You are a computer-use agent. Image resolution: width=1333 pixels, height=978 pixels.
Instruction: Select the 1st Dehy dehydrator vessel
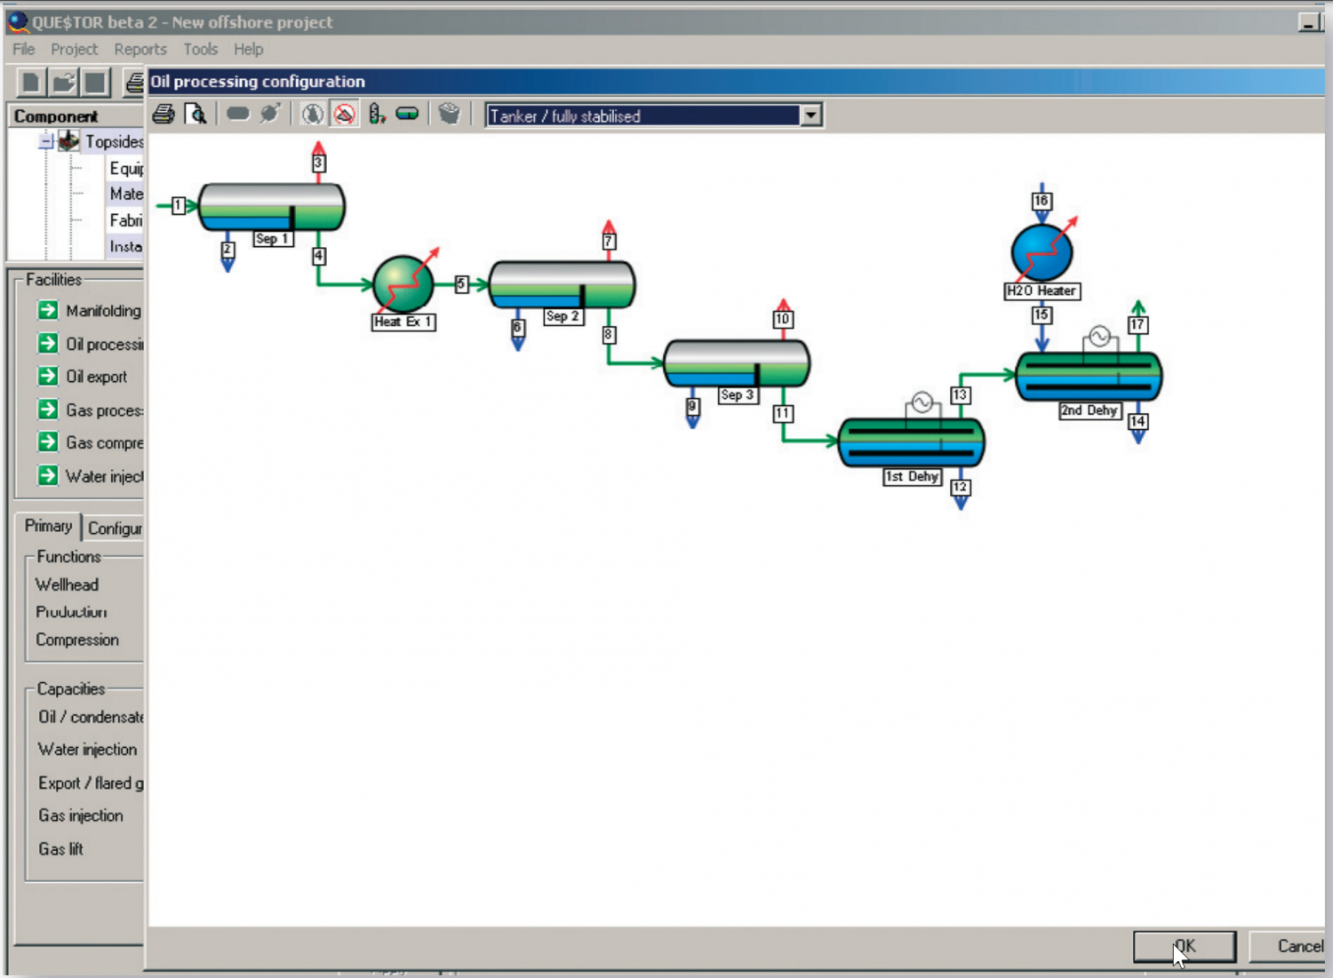911,442
